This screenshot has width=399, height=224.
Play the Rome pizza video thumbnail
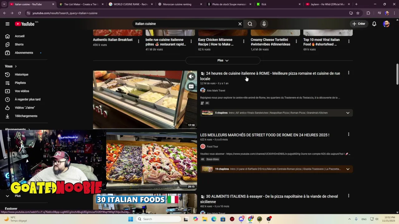click(x=151, y=161)
